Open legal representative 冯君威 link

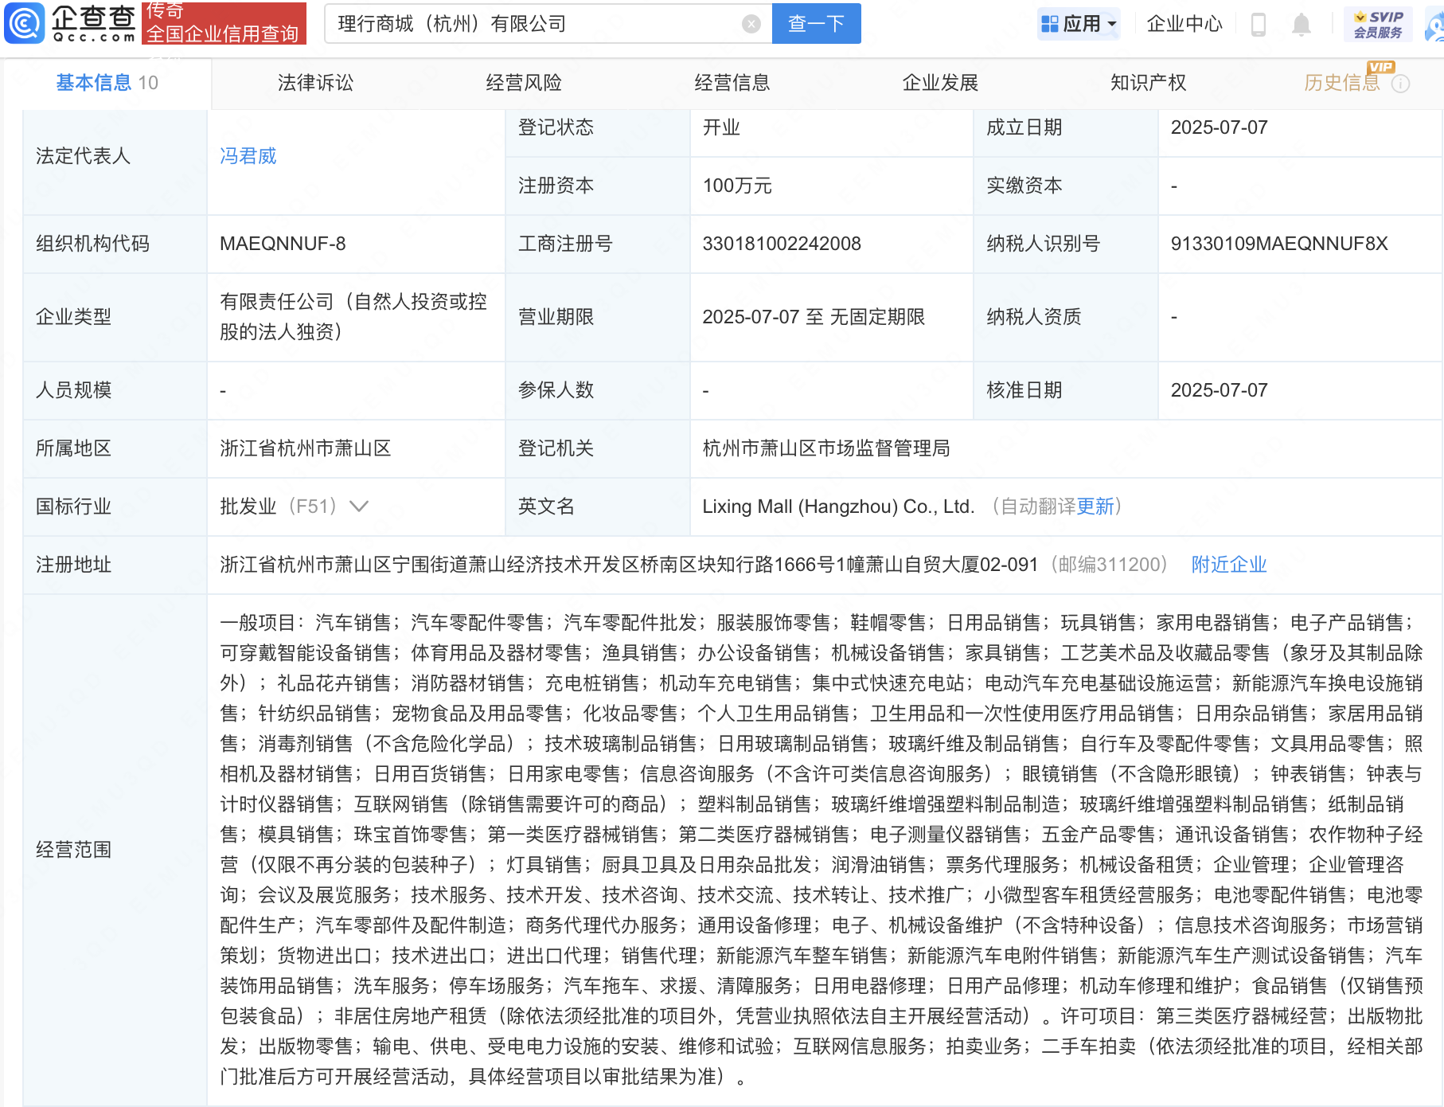pyautogui.click(x=248, y=156)
